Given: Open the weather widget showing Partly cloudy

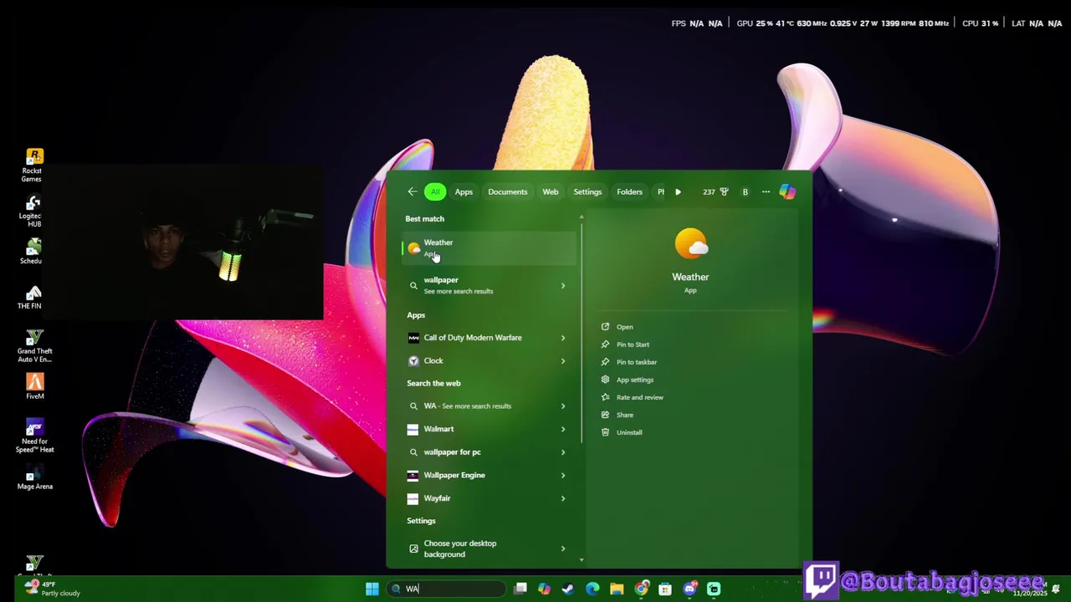Looking at the screenshot, I should tap(52, 589).
